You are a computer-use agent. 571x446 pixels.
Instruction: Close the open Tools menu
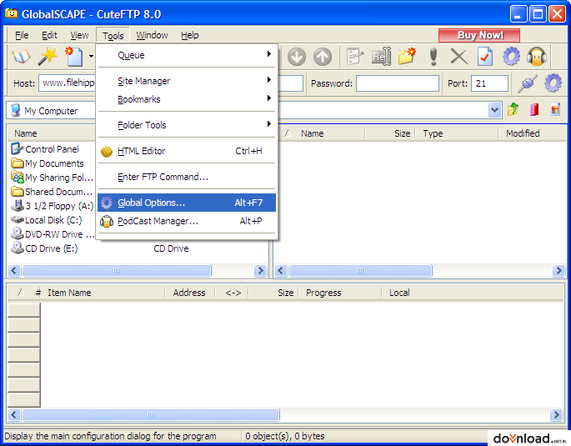(113, 36)
